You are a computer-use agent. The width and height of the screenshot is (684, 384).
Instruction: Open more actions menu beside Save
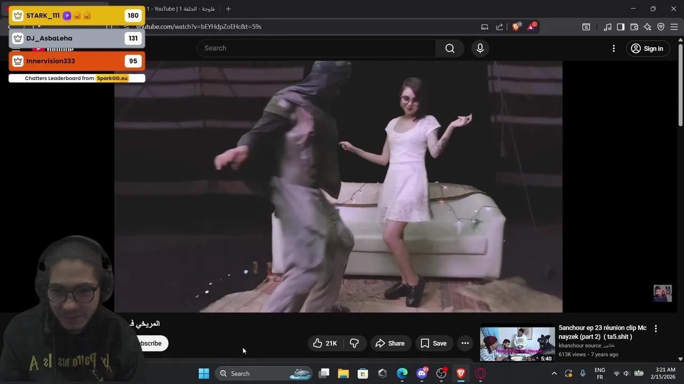465,343
